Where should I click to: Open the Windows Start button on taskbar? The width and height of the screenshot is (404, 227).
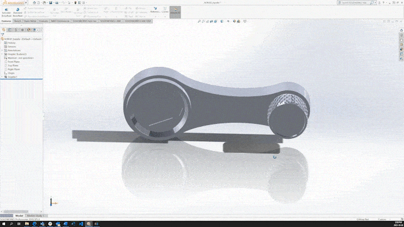(x=3, y=224)
